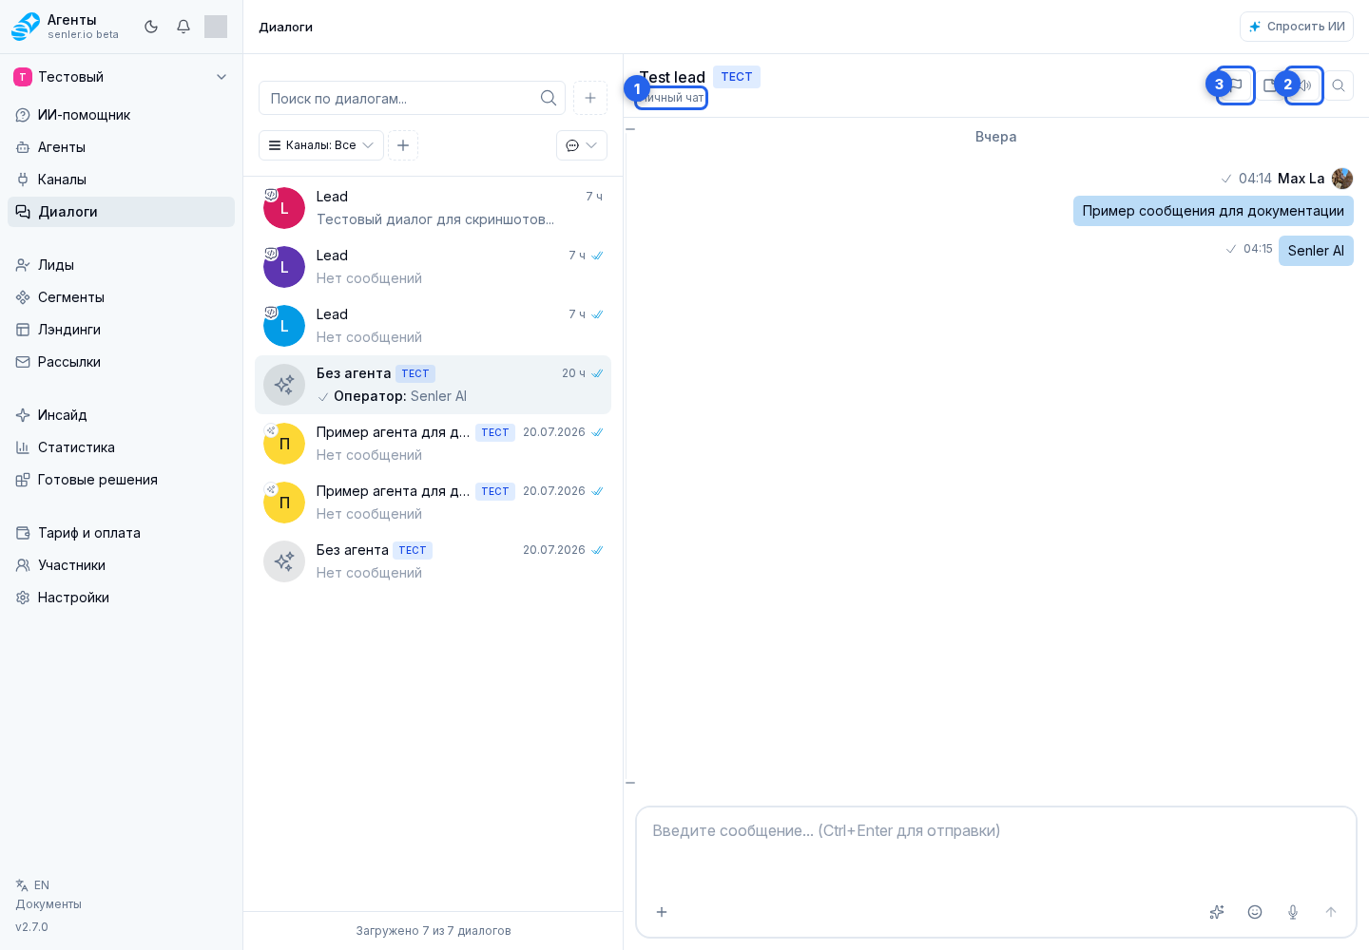Click the flag icon in chat header
Image resolution: width=1369 pixels, height=950 pixels.
coord(1236,85)
